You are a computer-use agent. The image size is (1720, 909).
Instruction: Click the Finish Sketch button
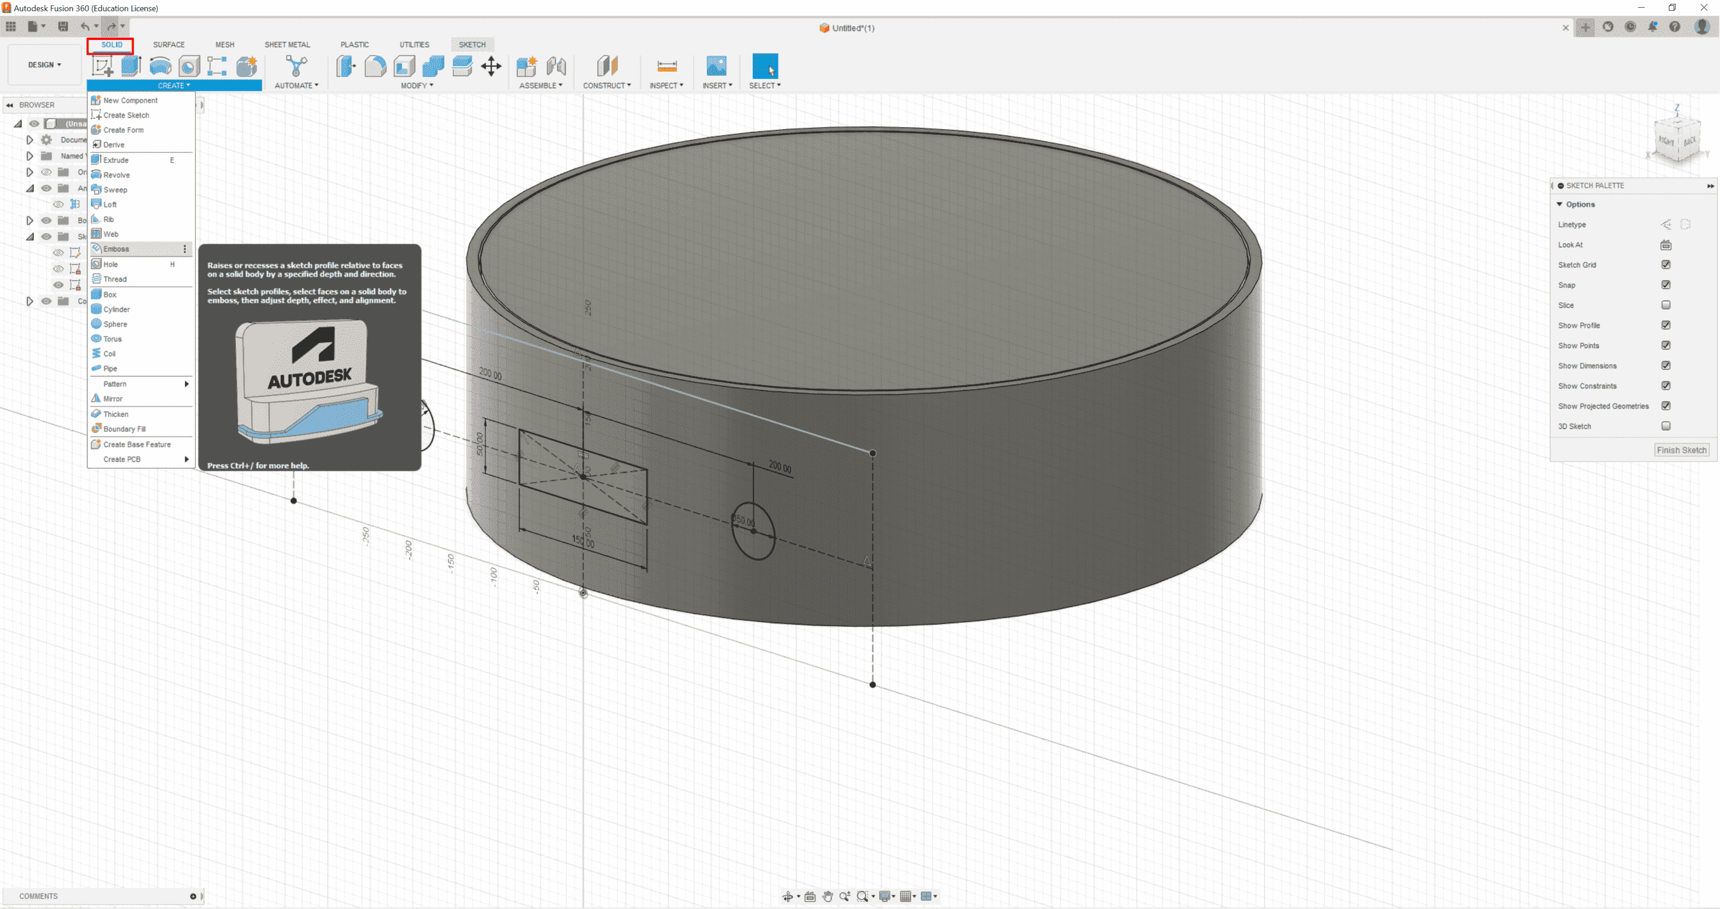tap(1681, 450)
